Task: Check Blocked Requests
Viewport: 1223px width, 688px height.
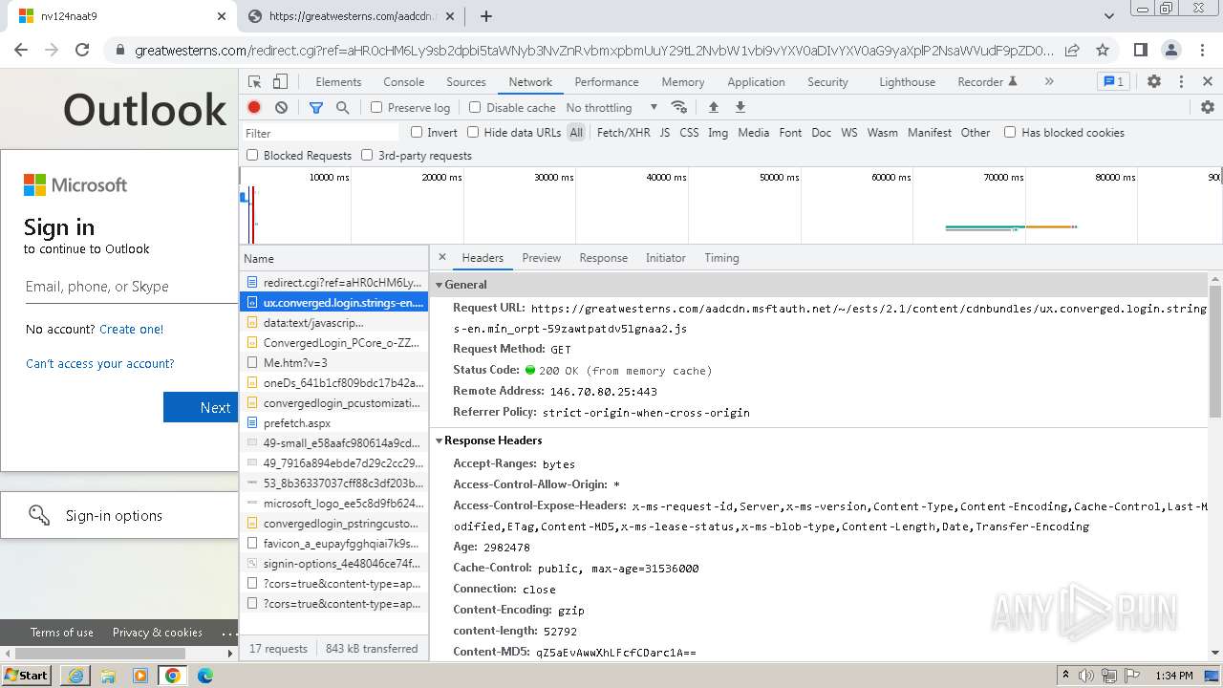Action: pyautogui.click(x=252, y=155)
